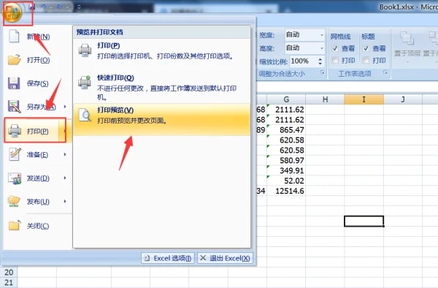This screenshot has width=438, height=288.
Task: Expand the Send (发送) submenu arrow
Action: pyautogui.click(x=65, y=178)
